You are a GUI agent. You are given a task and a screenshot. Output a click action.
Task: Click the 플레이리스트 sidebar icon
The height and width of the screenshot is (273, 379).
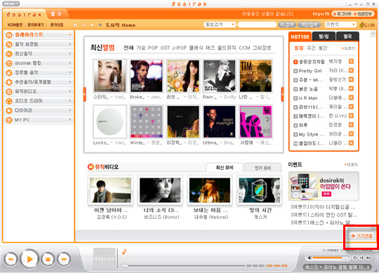pos(9,35)
